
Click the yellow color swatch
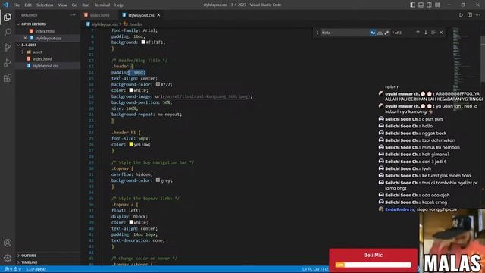131,144
